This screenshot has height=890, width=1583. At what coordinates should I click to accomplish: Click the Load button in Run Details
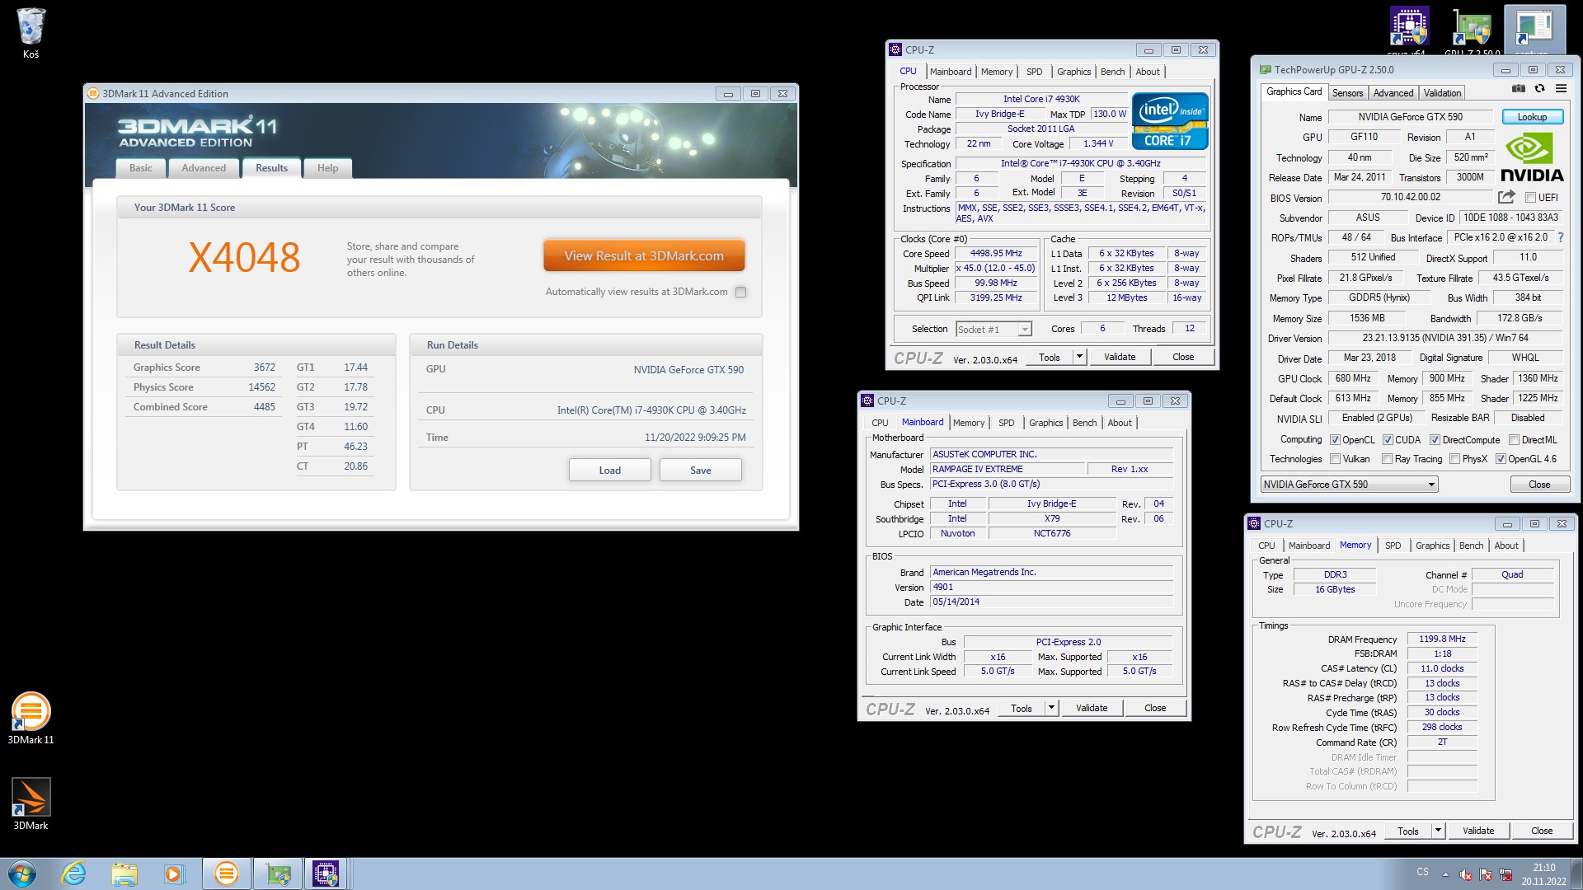click(609, 470)
